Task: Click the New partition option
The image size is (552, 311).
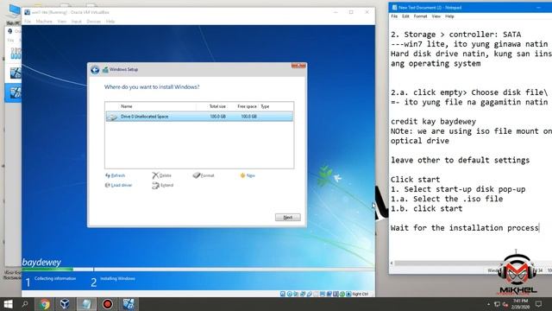Action: coord(248,175)
